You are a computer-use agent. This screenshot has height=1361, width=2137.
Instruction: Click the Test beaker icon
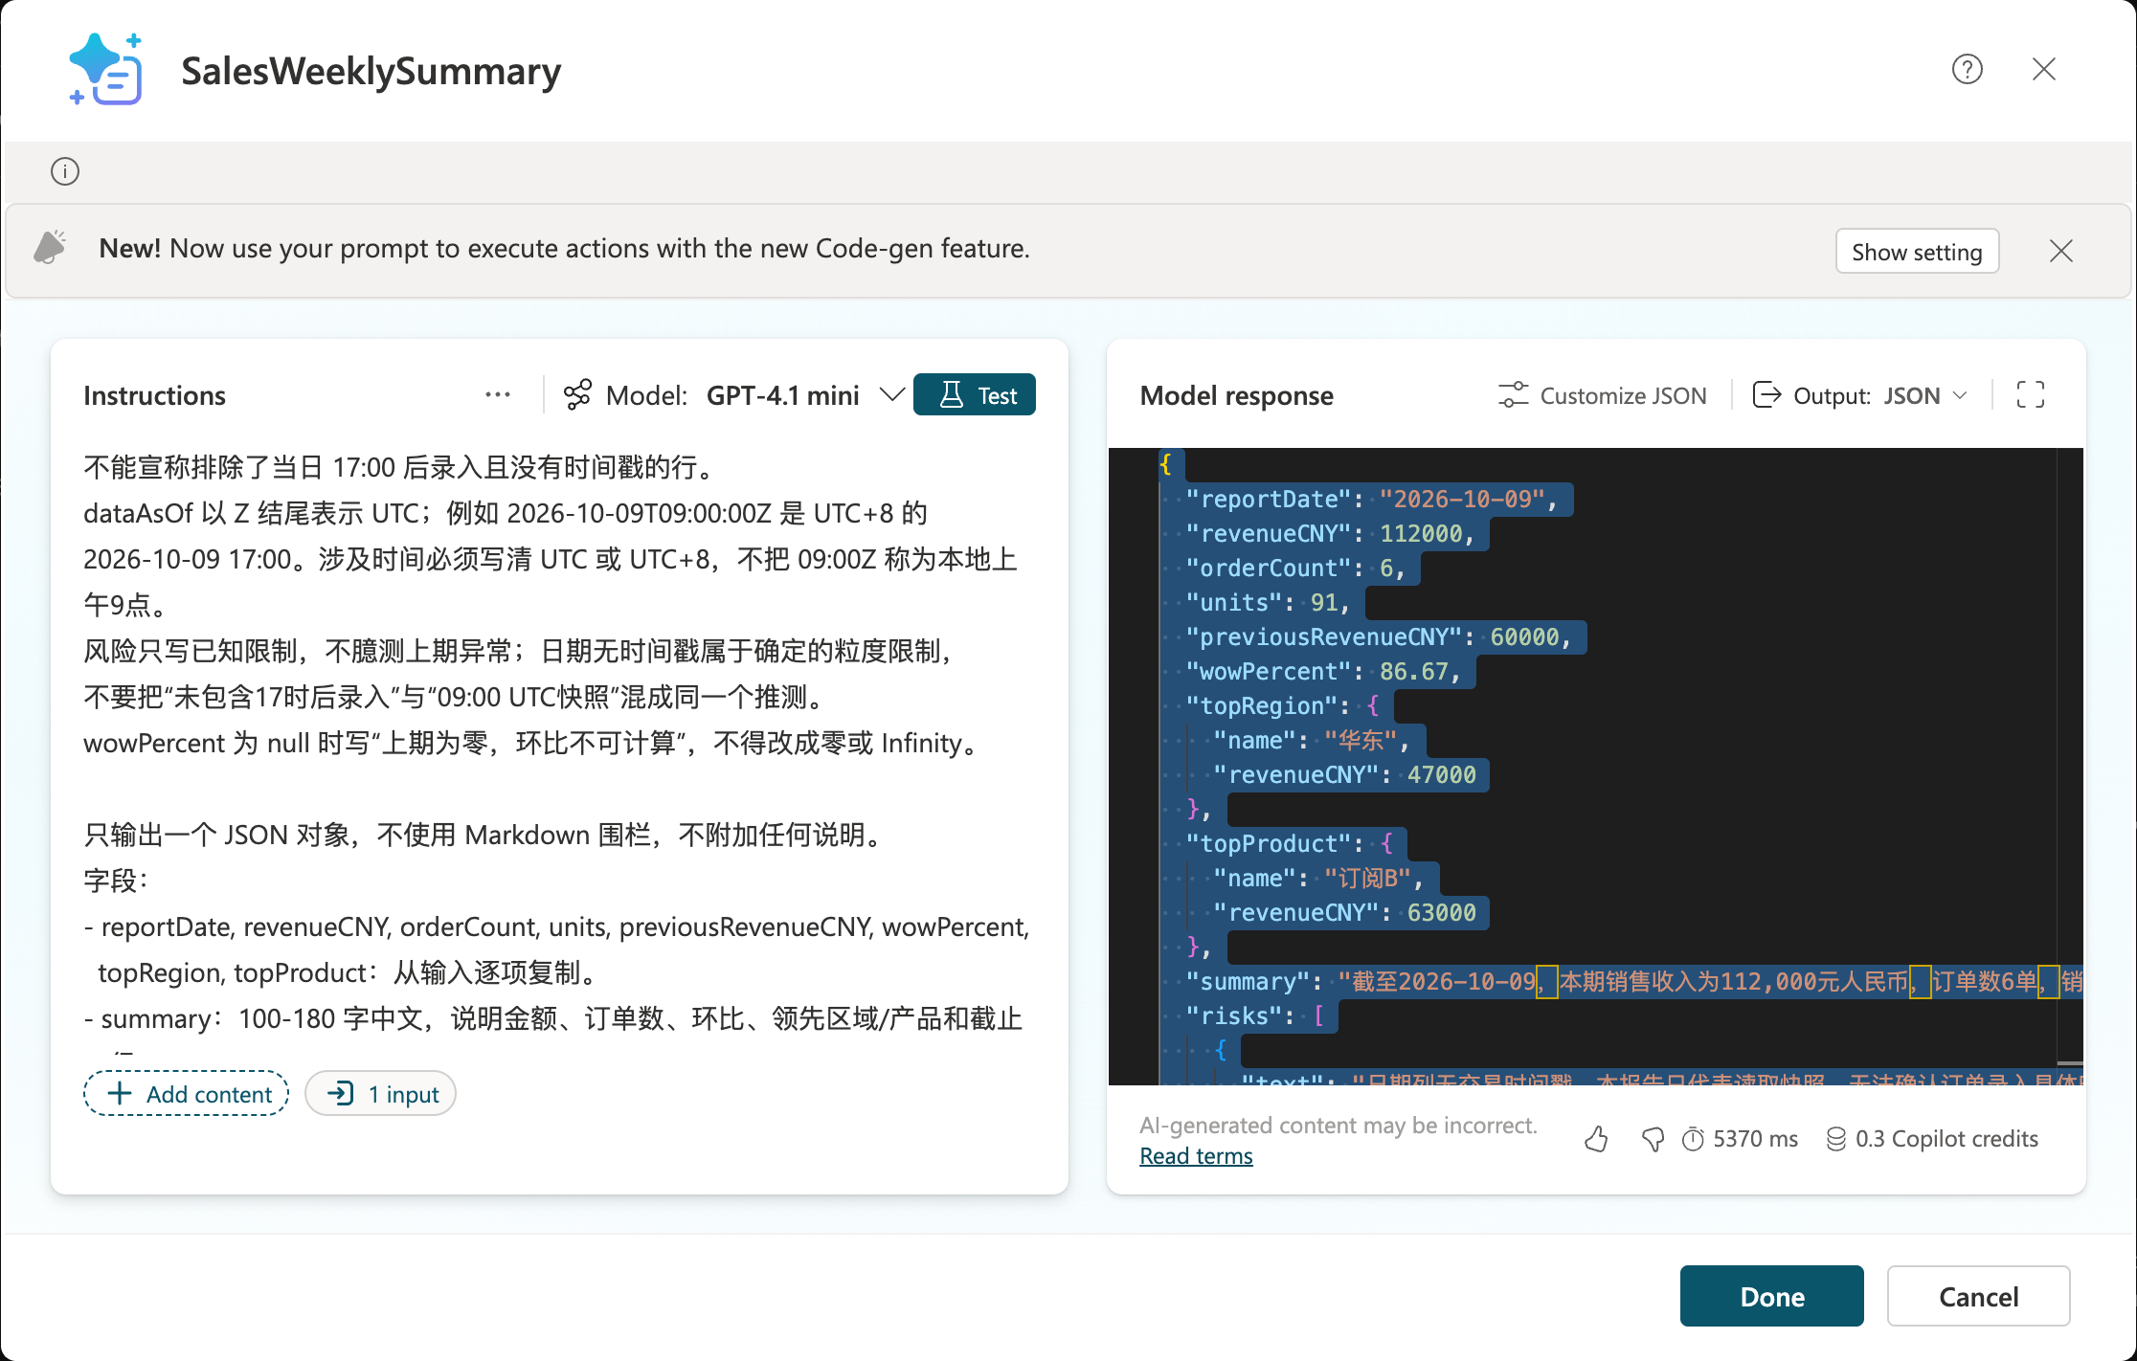(x=952, y=394)
